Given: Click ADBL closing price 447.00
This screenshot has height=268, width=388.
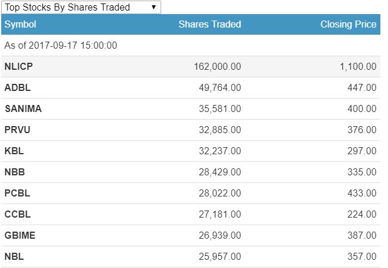Looking at the screenshot, I should point(362,88).
